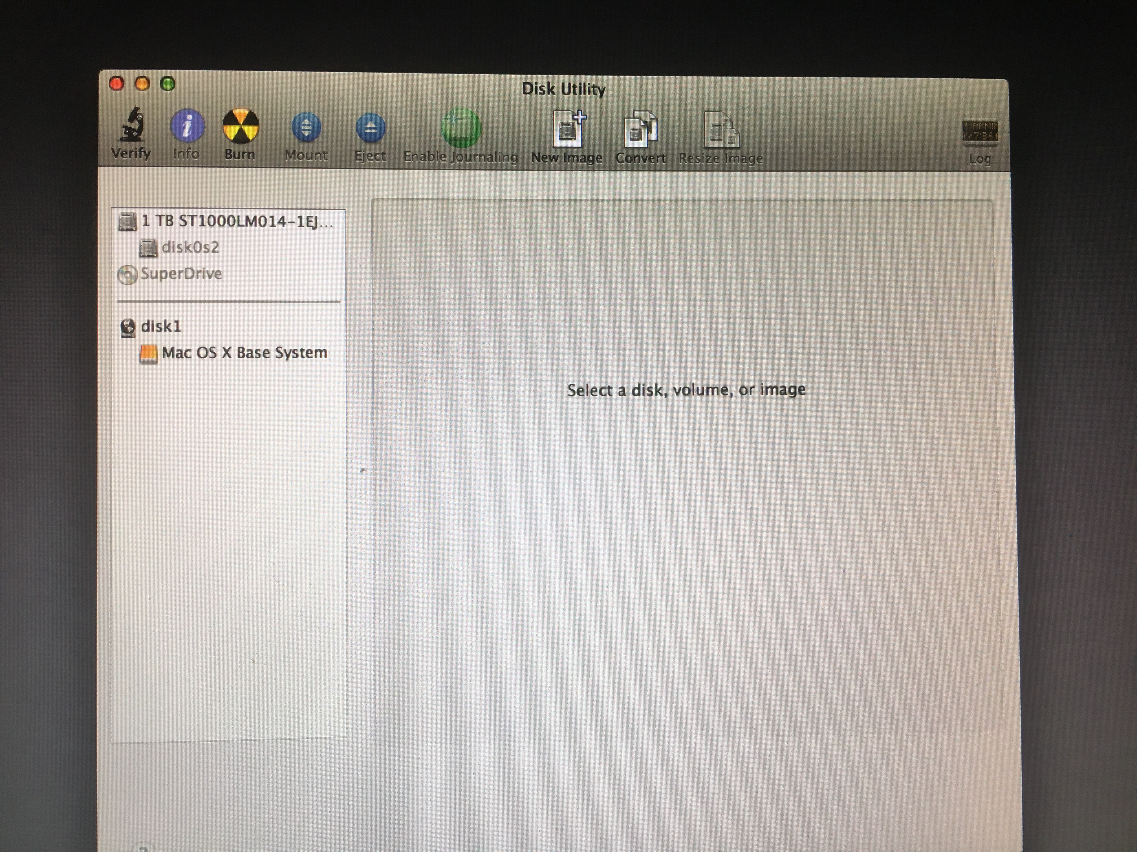Click the Disk Utility window title
The height and width of the screenshot is (852, 1137).
[563, 89]
